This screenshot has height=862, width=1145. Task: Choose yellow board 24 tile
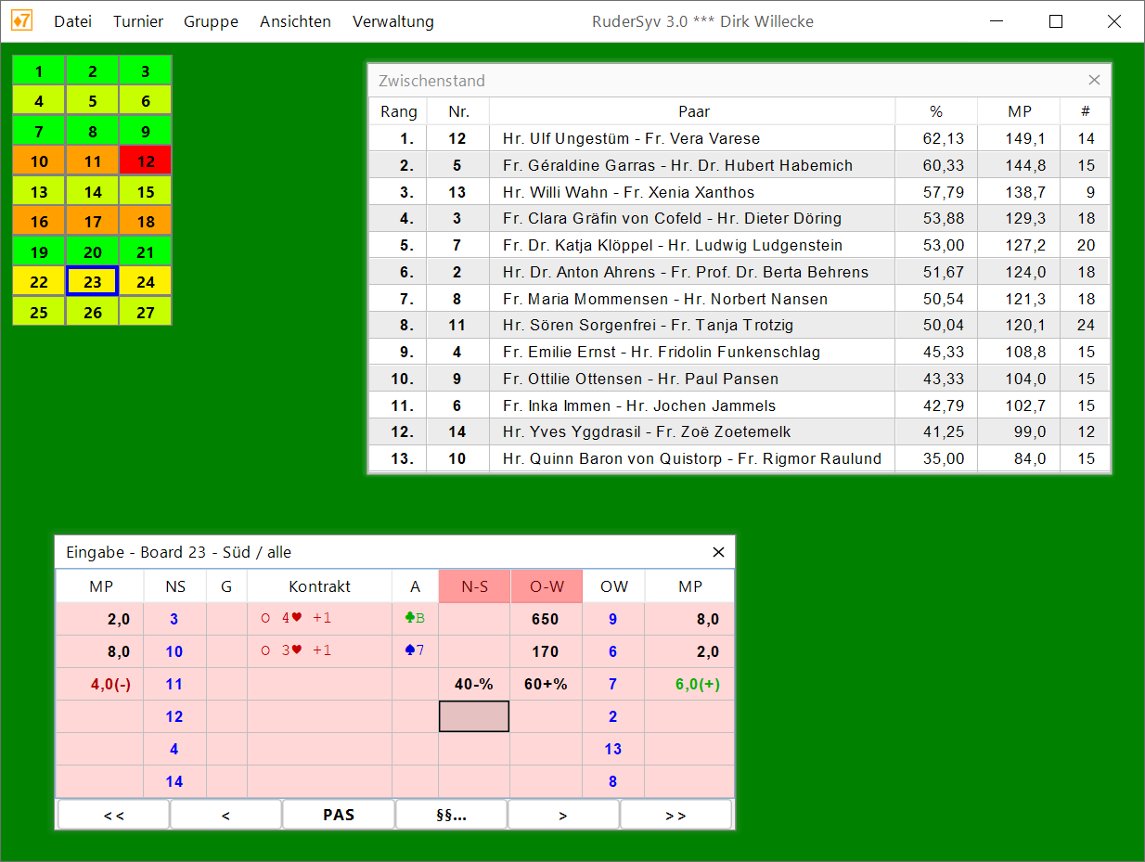[146, 282]
